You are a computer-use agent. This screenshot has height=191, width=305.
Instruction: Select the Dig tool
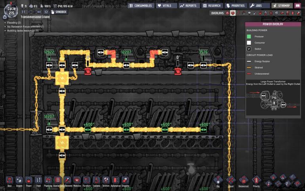click(218, 180)
